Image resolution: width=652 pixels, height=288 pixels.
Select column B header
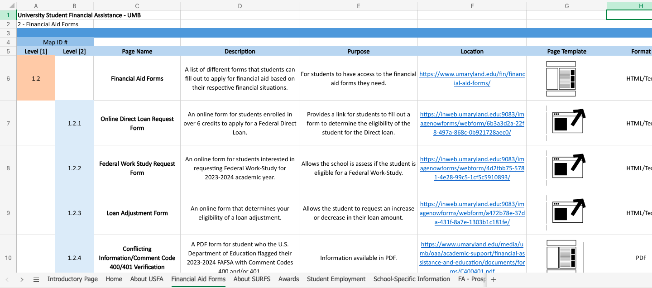click(x=74, y=5)
